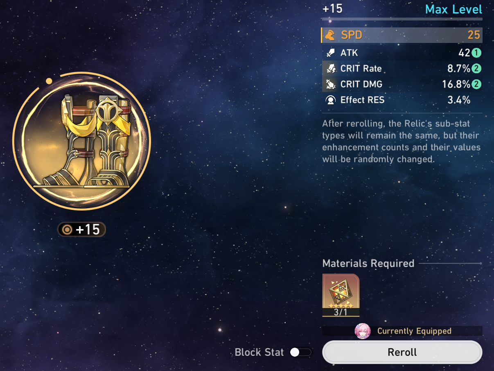Click the ATK sword icon
The width and height of the screenshot is (494, 371).
pos(330,53)
